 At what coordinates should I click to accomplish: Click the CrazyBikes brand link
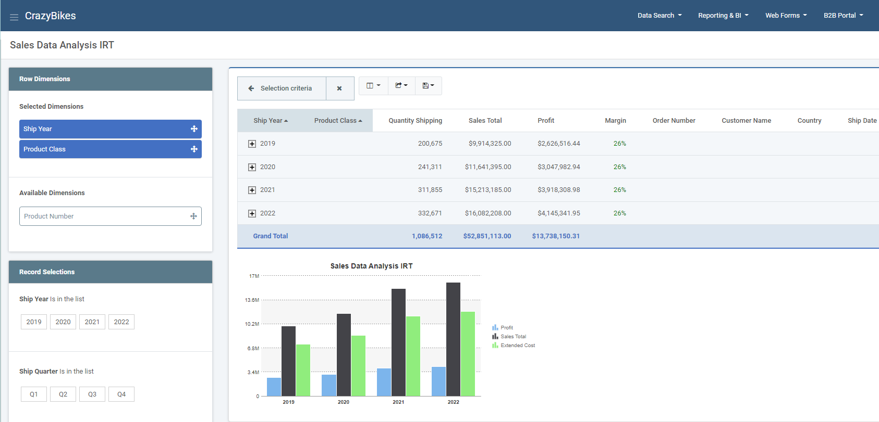pos(51,16)
